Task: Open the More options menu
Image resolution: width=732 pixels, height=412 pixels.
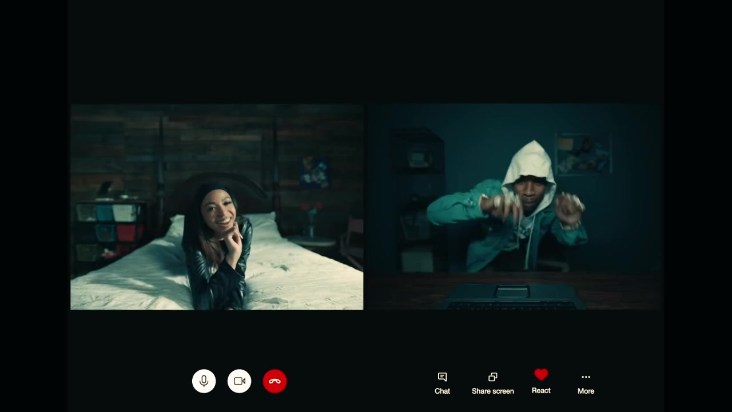Action: [586, 383]
